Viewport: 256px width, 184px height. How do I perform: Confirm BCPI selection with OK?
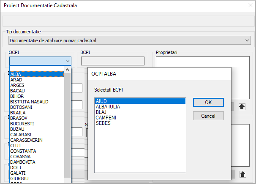point(208,103)
